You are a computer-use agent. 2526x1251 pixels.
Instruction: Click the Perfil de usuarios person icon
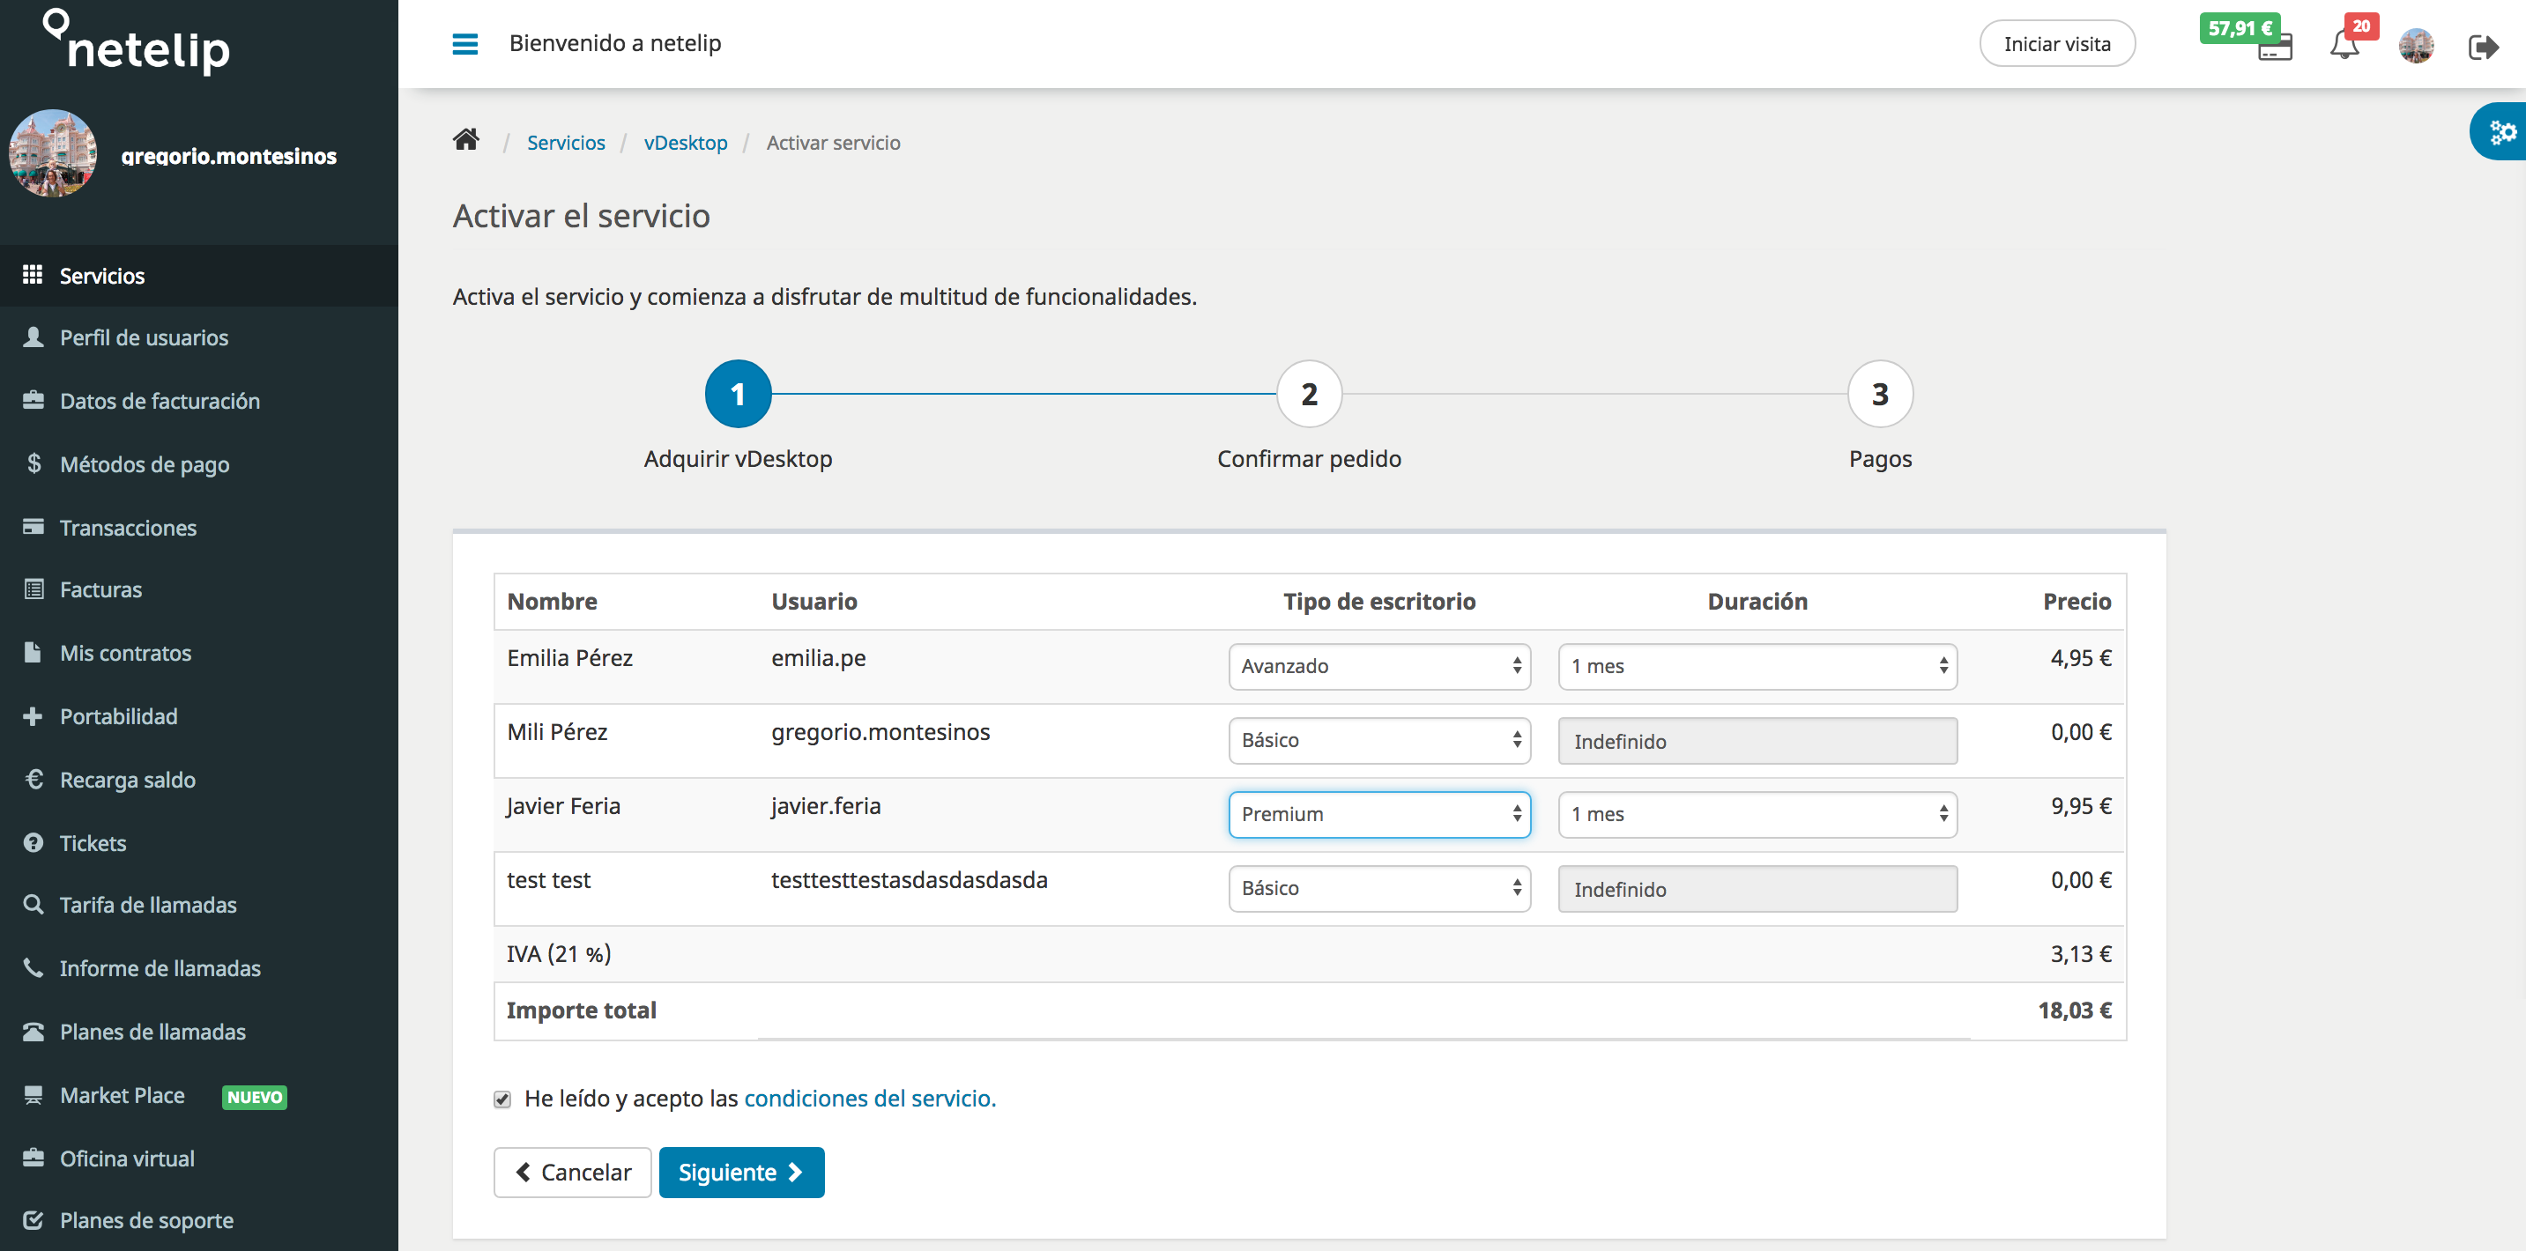point(33,337)
